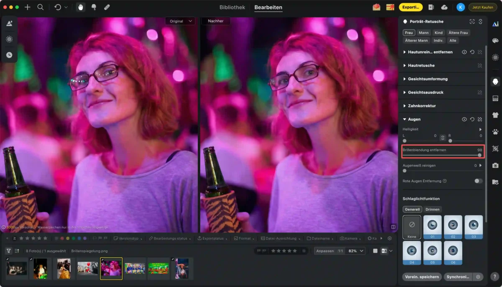502x287 pixels.
Task: Toggle visibility of Hautunreinheiten entfernen
Action: click(x=464, y=52)
